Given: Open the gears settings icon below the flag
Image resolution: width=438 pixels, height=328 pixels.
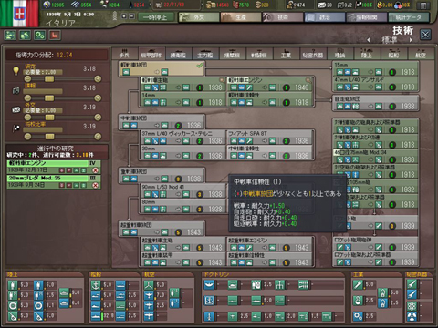Looking at the screenshot, I should [x=40, y=36].
